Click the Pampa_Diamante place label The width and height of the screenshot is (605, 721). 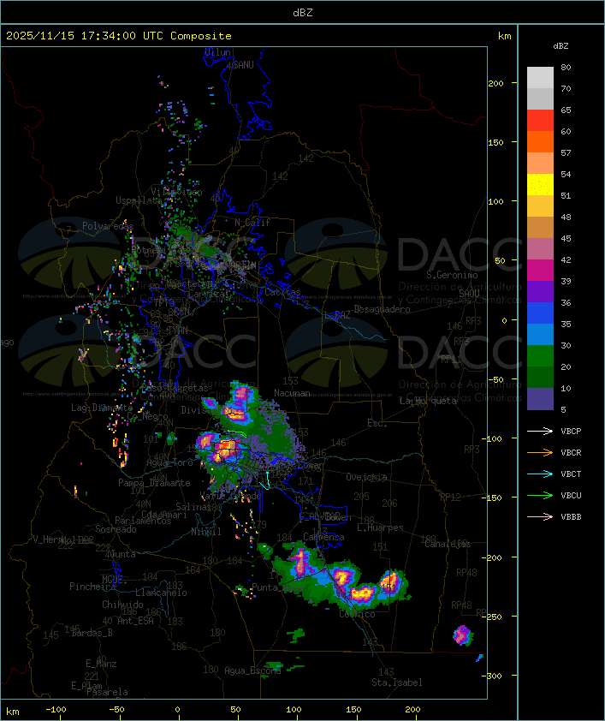point(154,482)
